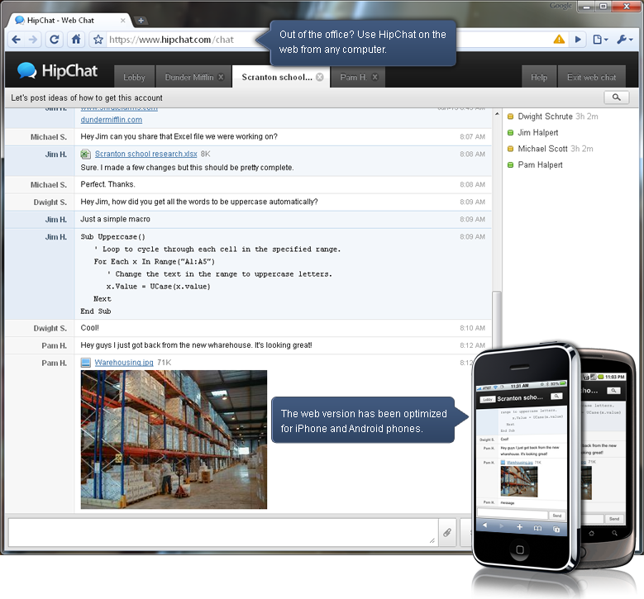Close the Dunder Mifflin room tab
644x599 pixels.
point(222,77)
